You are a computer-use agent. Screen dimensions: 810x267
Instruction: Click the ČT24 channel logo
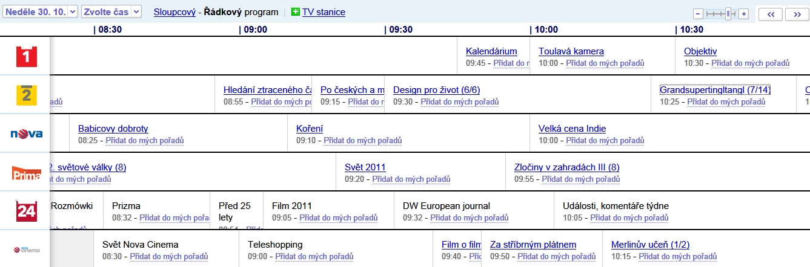pyautogui.click(x=26, y=211)
